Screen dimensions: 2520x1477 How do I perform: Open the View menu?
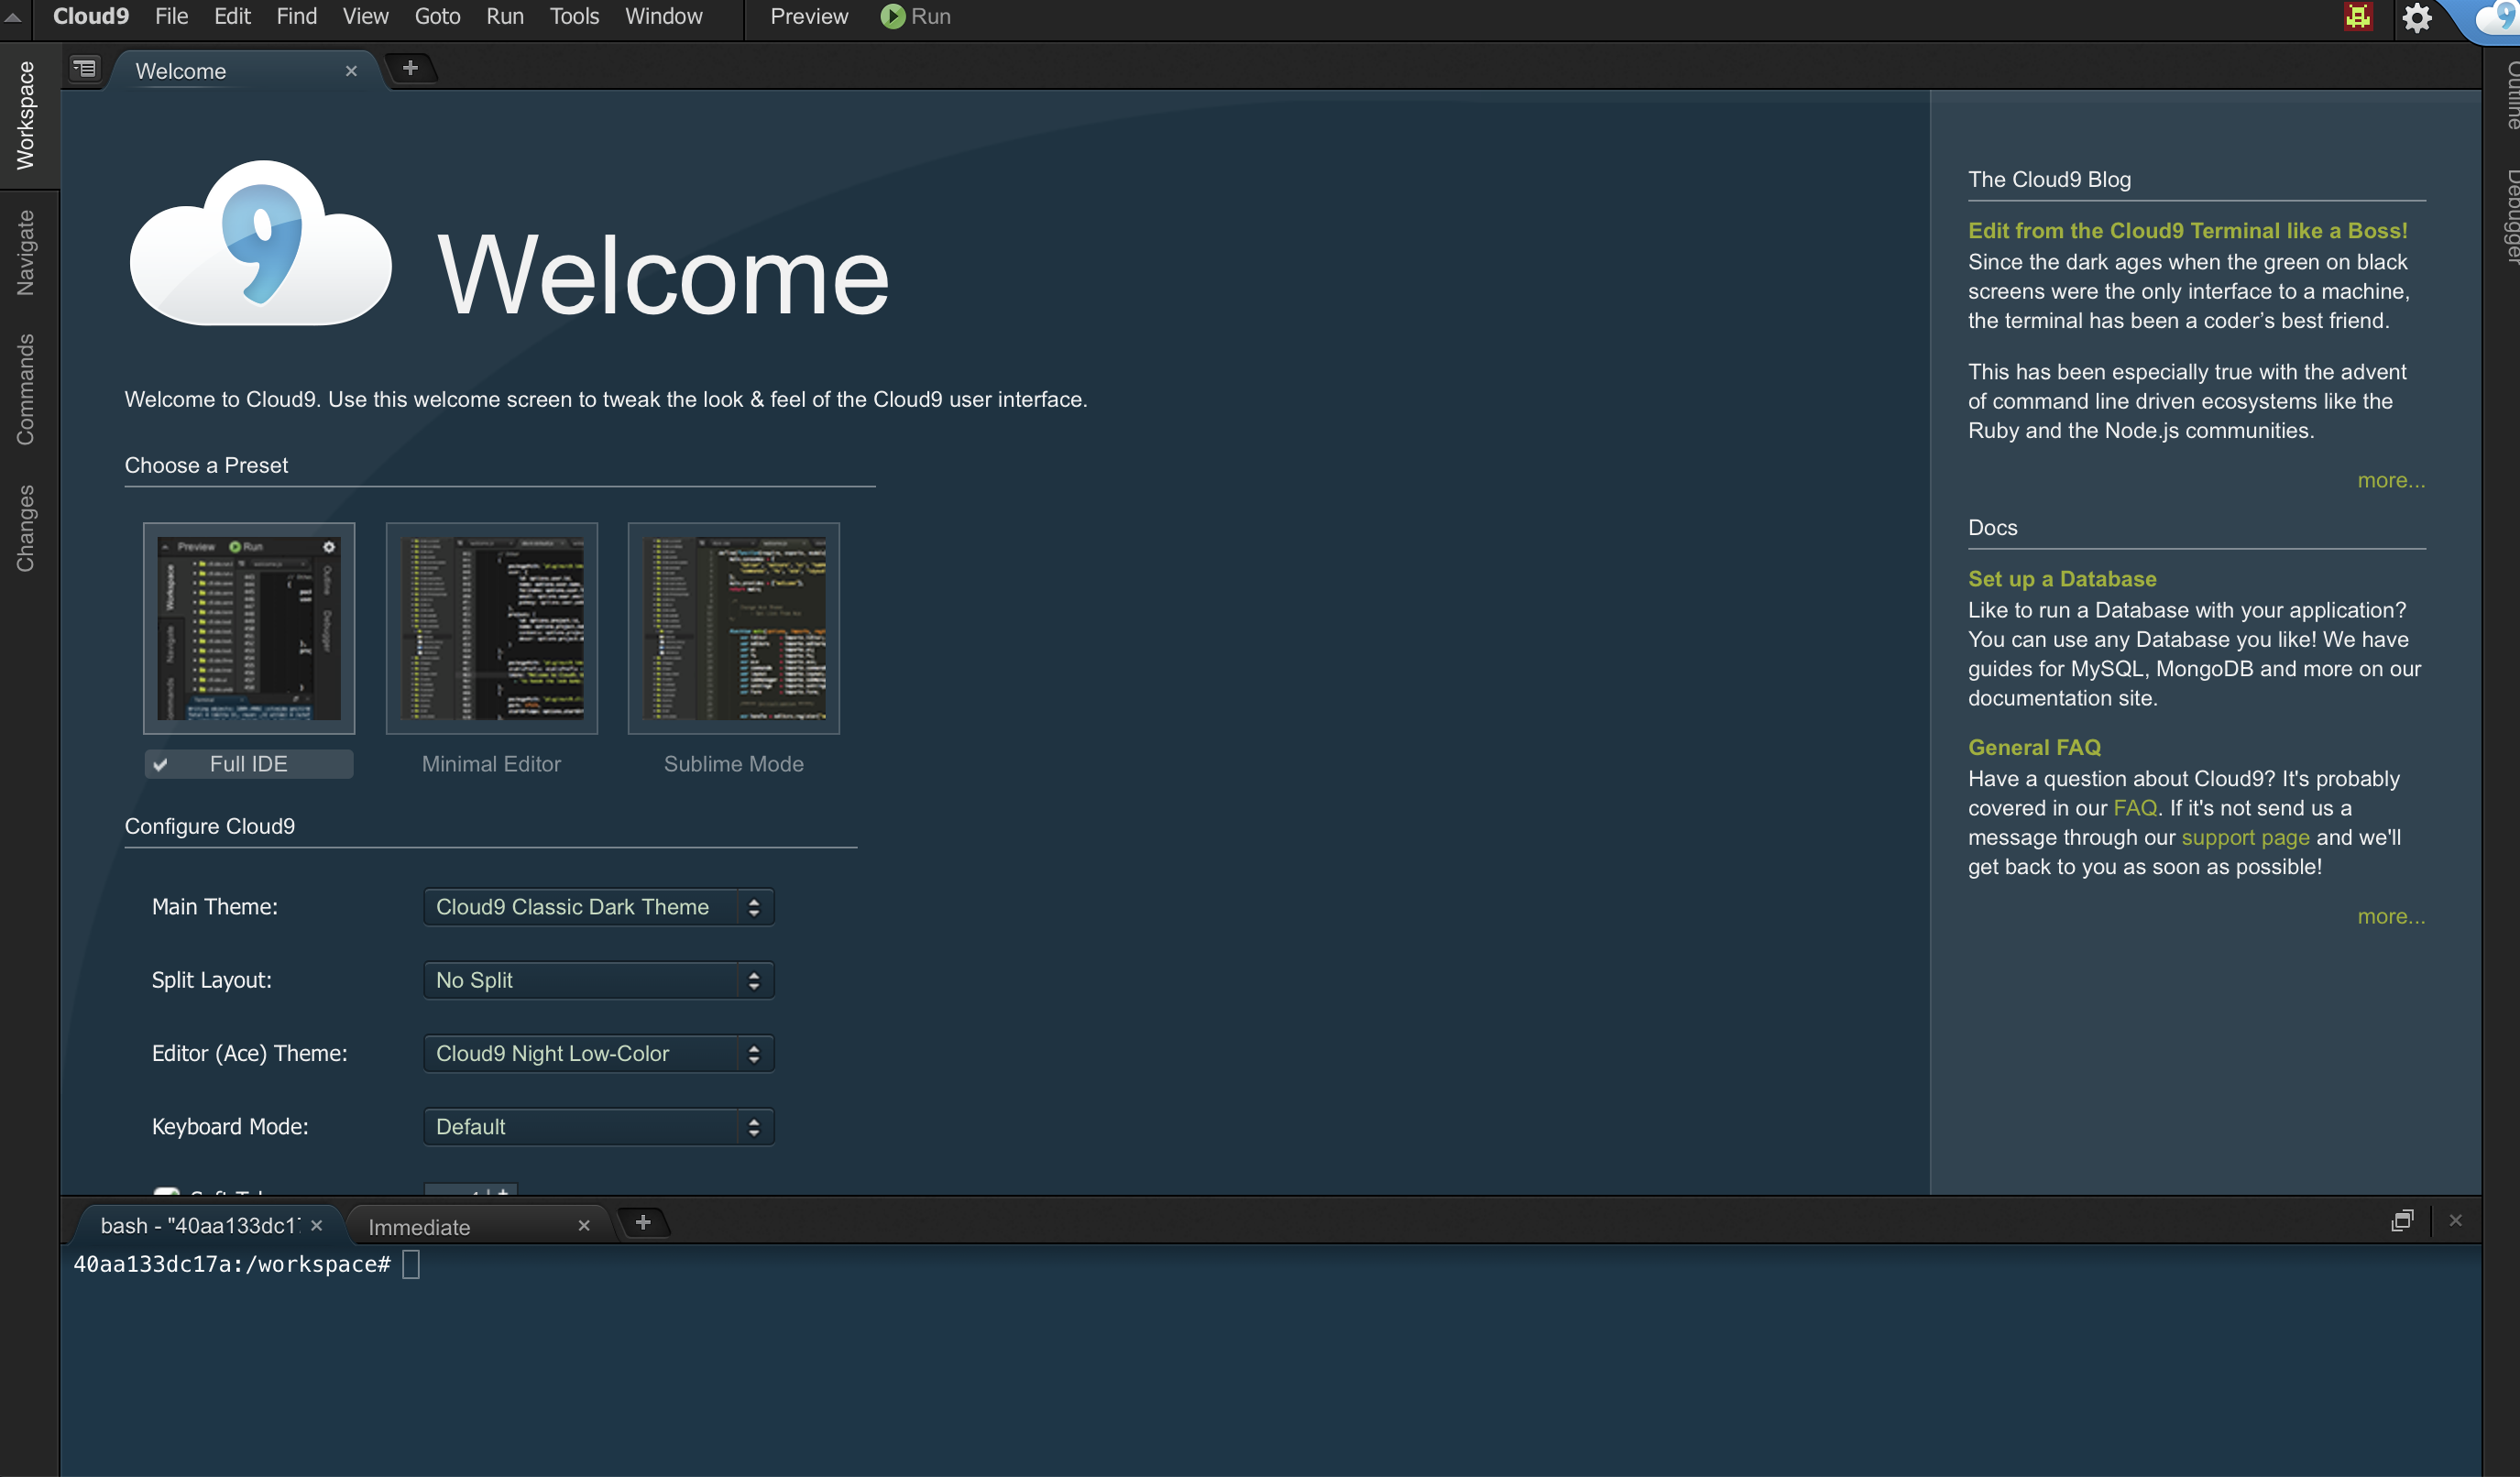coord(364,16)
